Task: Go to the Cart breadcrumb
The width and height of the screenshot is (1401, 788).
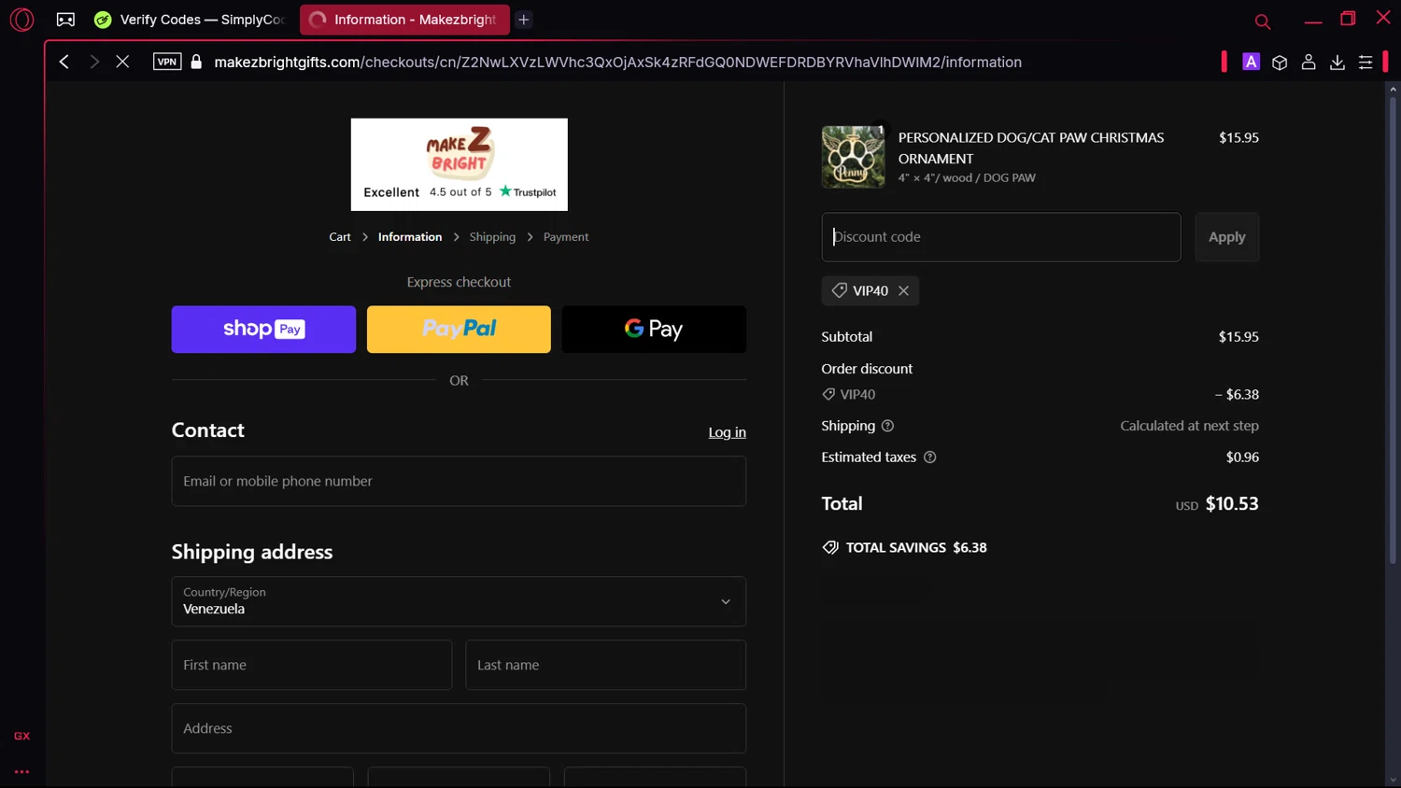Action: 340,237
